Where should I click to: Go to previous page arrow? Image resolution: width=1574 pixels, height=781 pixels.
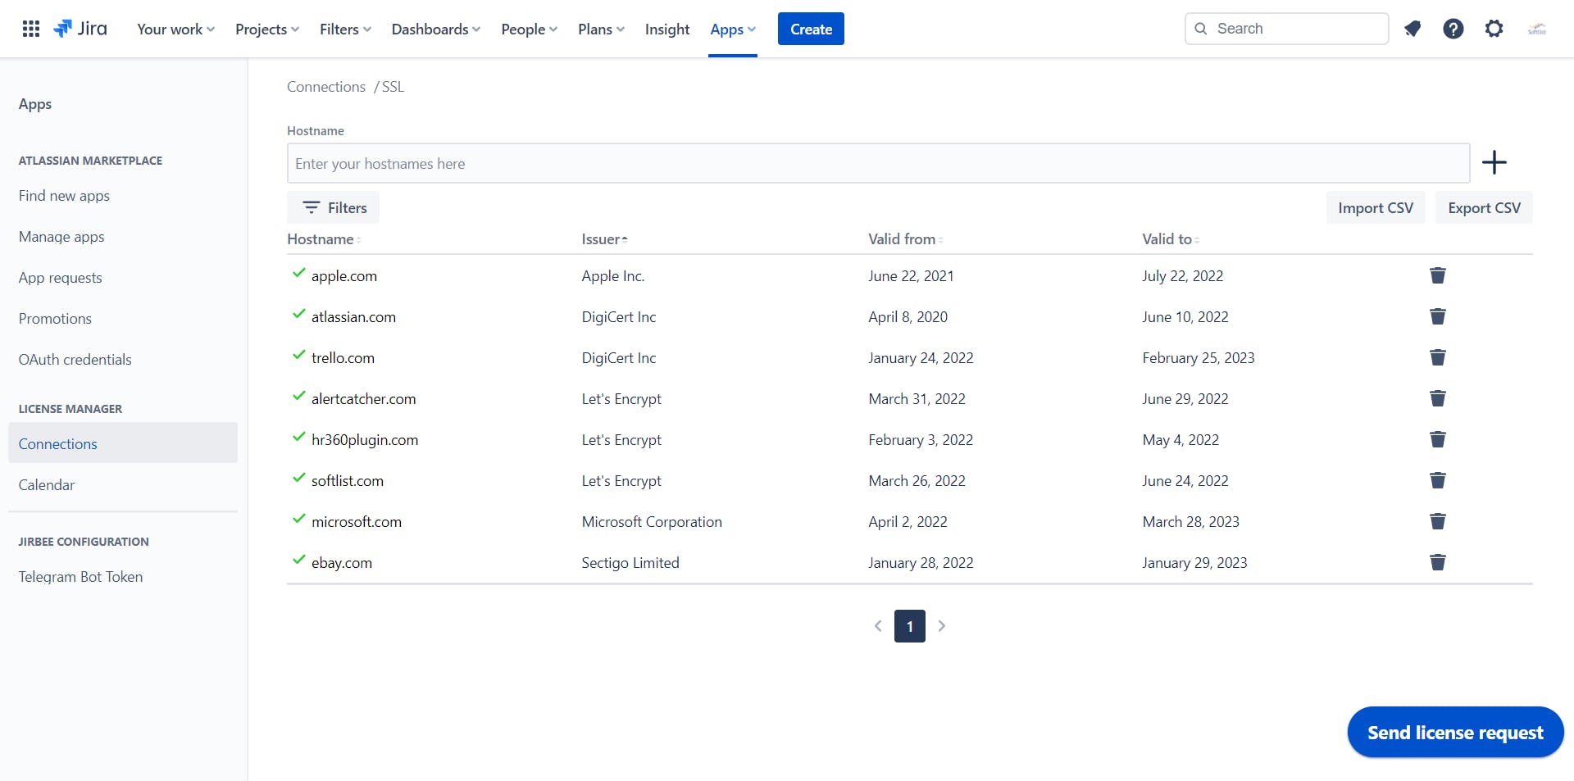[878, 626]
